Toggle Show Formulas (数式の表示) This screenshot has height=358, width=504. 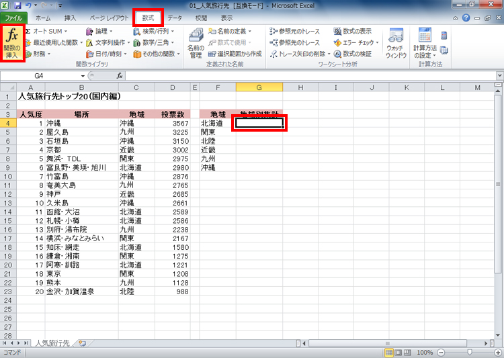(x=353, y=31)
